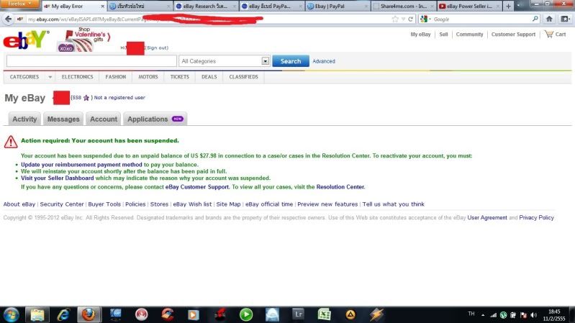
Task: Bookmark page with the star icon
Action: pyautogui.click(x=395, y=19)
